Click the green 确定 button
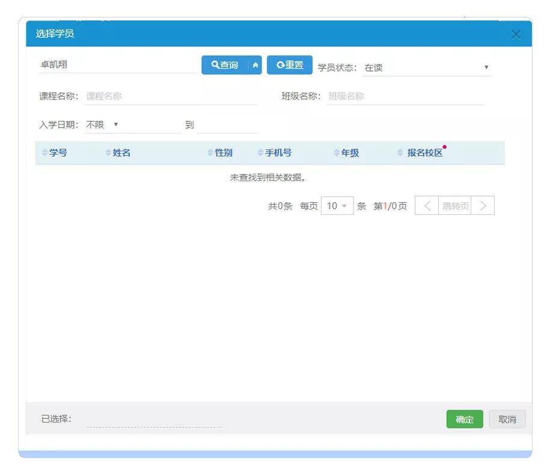Viewport: 544px width, 467px height. [464, 419]
